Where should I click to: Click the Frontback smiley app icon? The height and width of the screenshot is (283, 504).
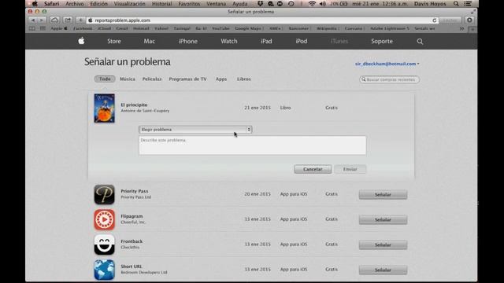click(x=104, y=244)
